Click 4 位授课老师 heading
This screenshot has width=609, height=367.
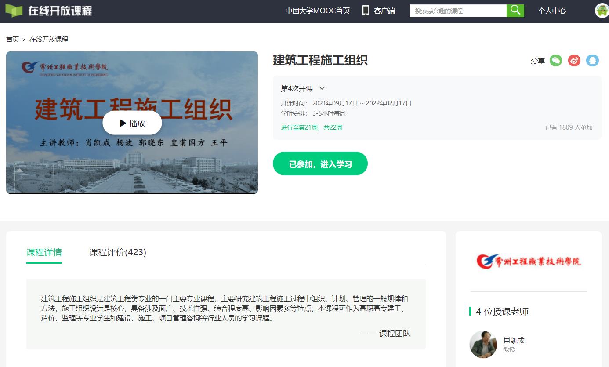click(x=502, y=312)
